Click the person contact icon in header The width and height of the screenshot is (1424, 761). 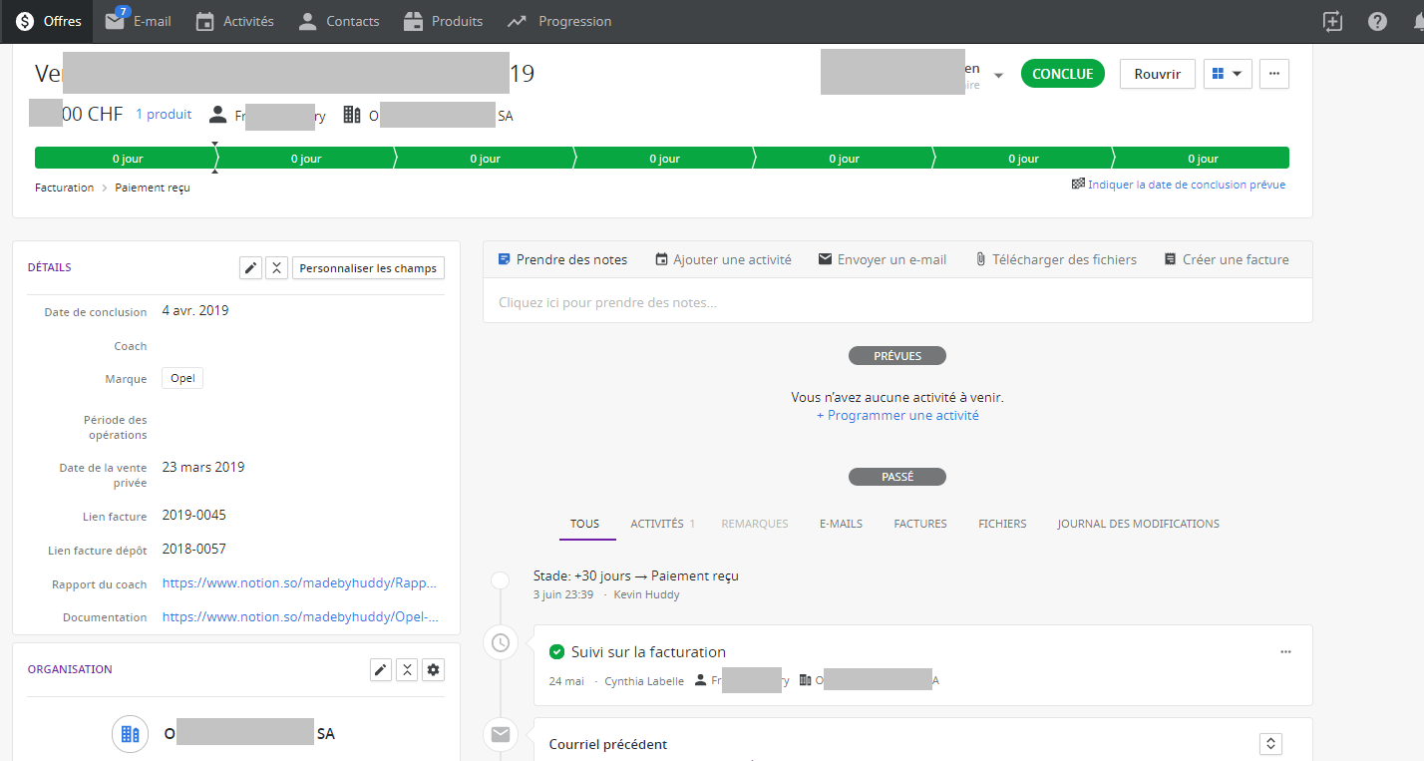218,115
